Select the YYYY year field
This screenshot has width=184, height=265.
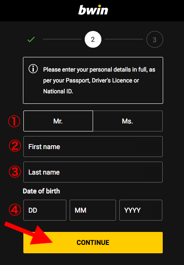tap(141, 210)
